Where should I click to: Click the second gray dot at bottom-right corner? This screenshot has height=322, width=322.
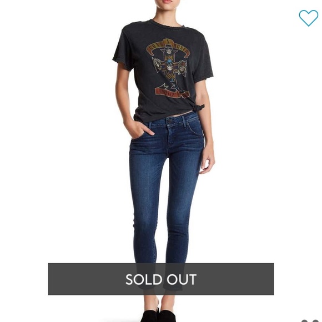pos(315,321)
